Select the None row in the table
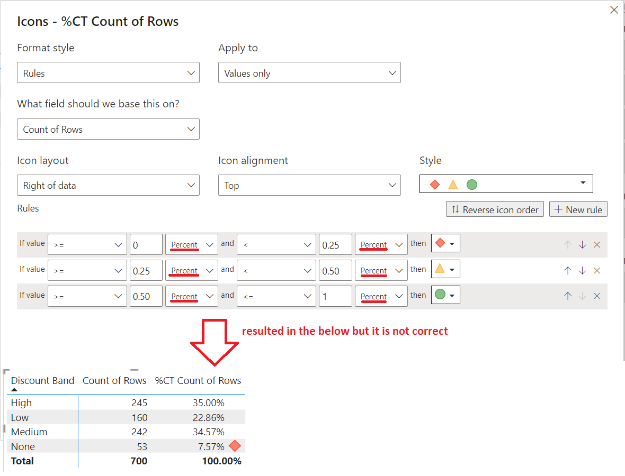The height and width of the screenshot is (476, 625). [126, 446]
